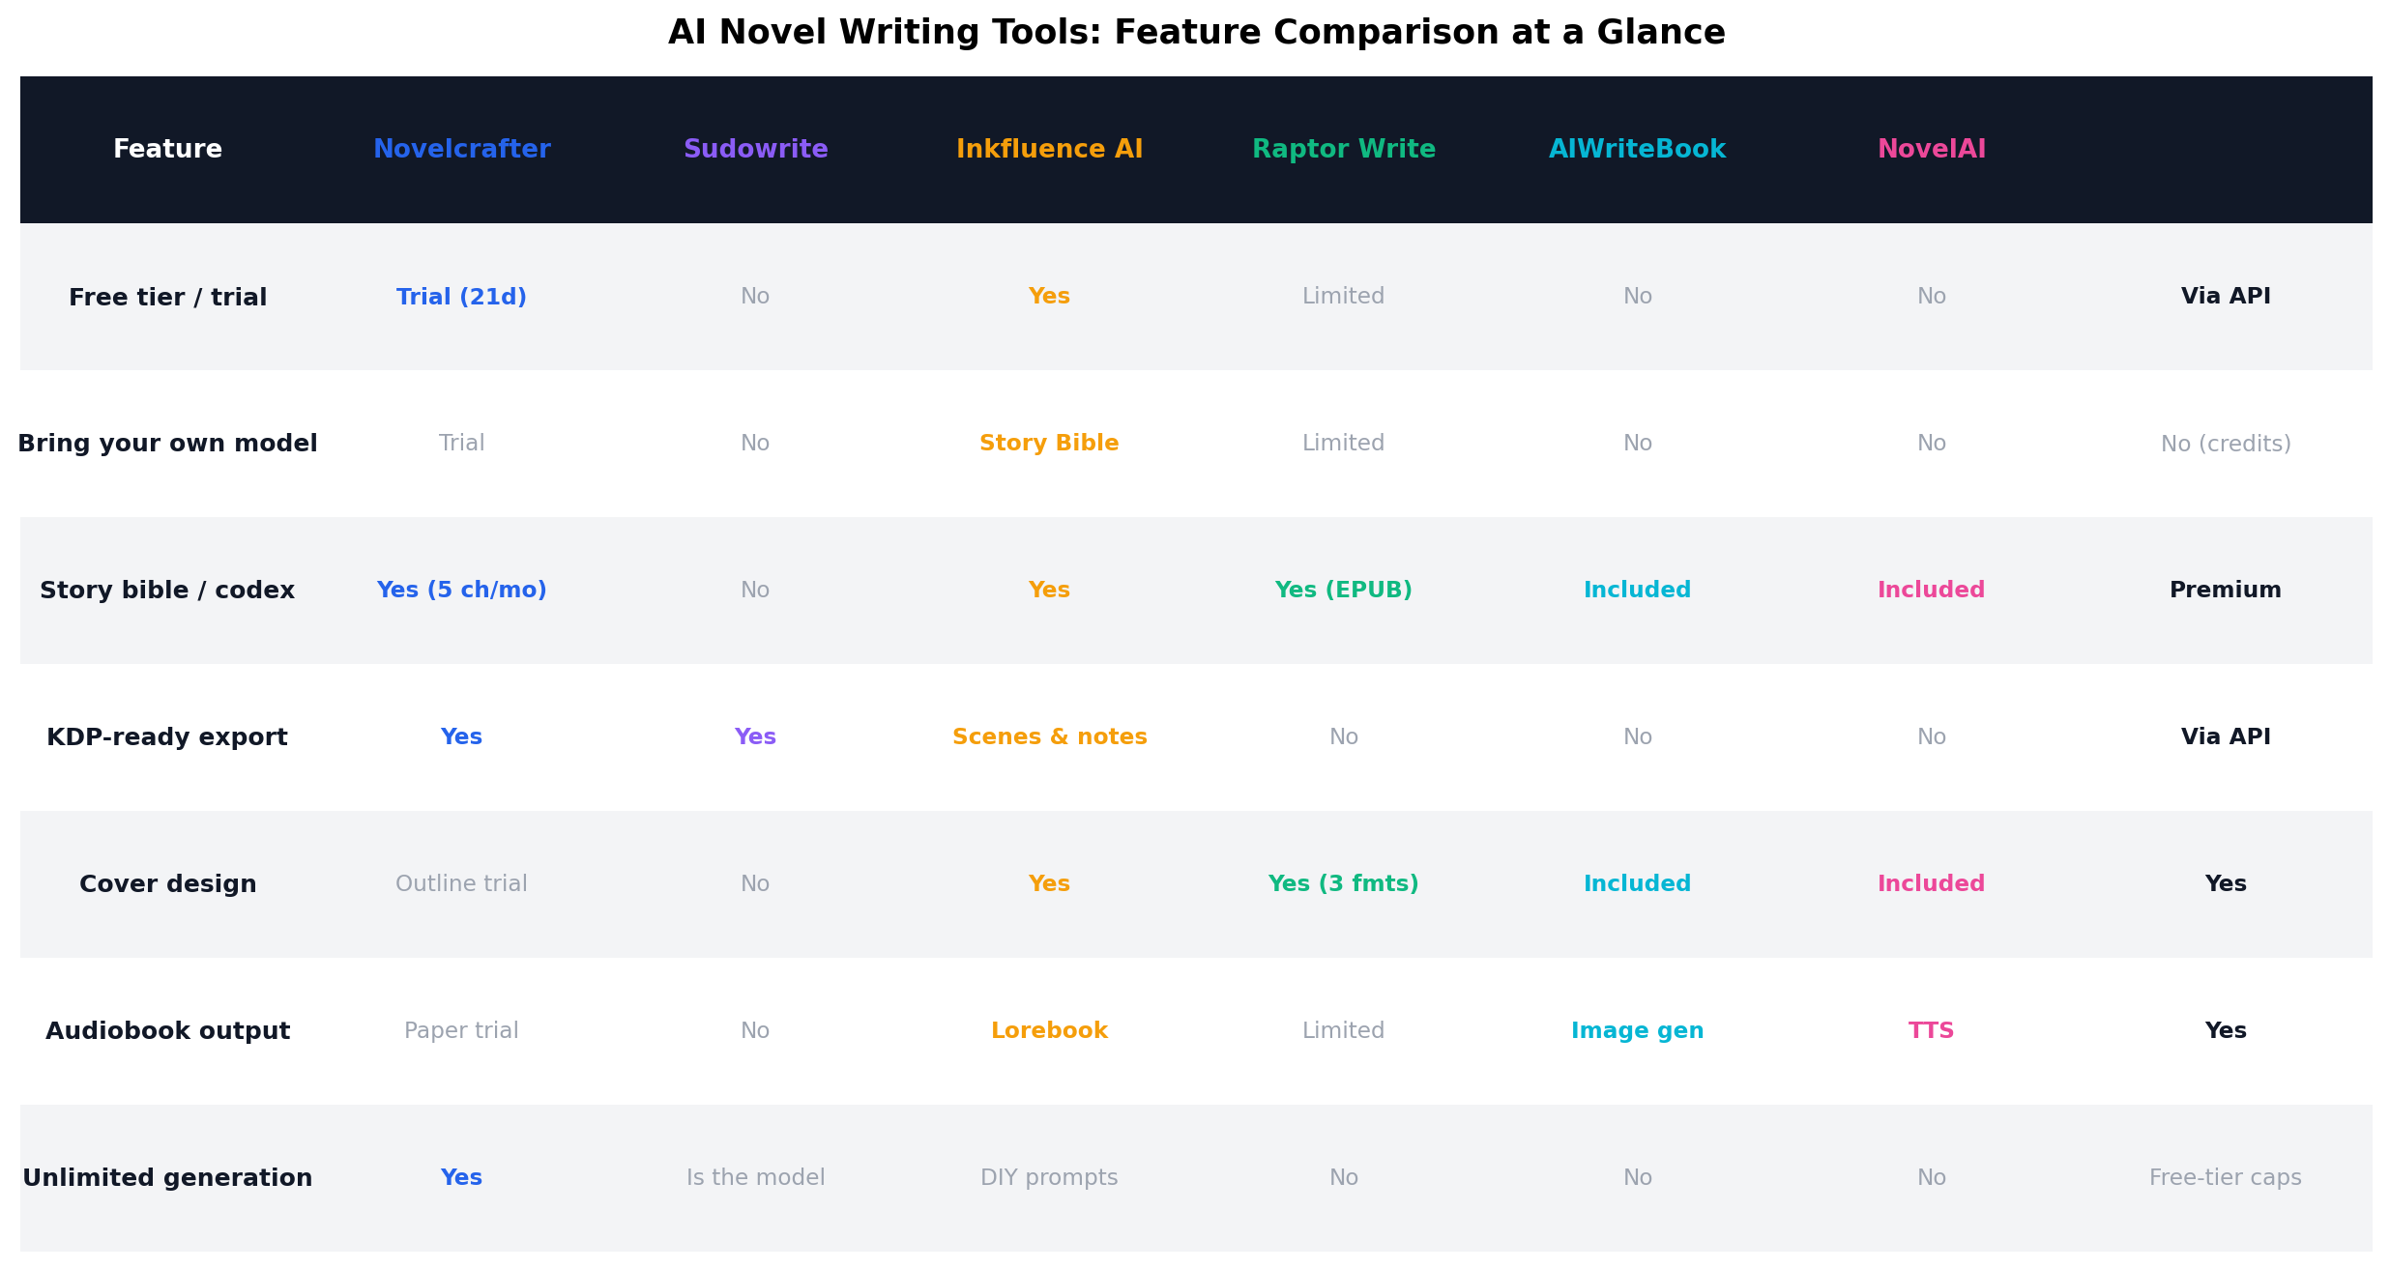Screen dimensions: 2390x1269
Task: Click Raptor Write 'No' in KDP-ready export row
Action: (x=1344, y=737)
